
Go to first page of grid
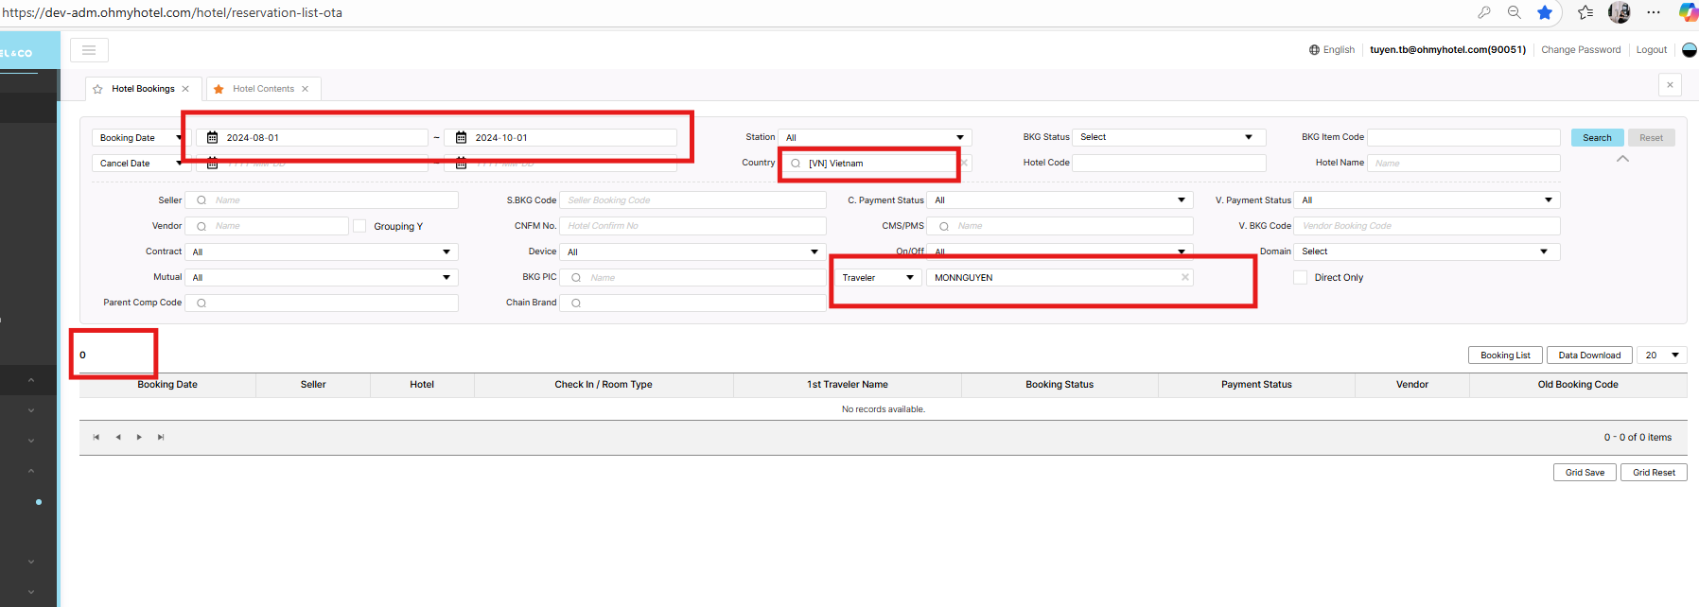point(96,437)
